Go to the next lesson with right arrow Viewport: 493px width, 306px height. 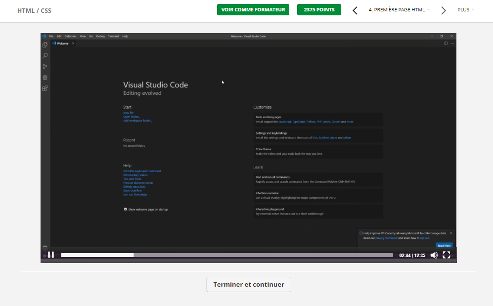click(x=444, y=11)
